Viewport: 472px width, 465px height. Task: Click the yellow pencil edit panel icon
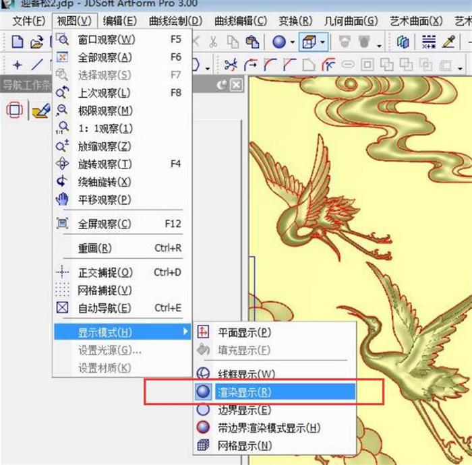(41, 111)
